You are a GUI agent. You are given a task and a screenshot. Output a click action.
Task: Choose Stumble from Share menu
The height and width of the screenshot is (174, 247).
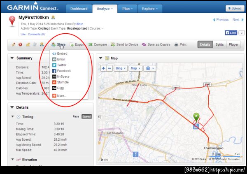(x=61, y=82)
